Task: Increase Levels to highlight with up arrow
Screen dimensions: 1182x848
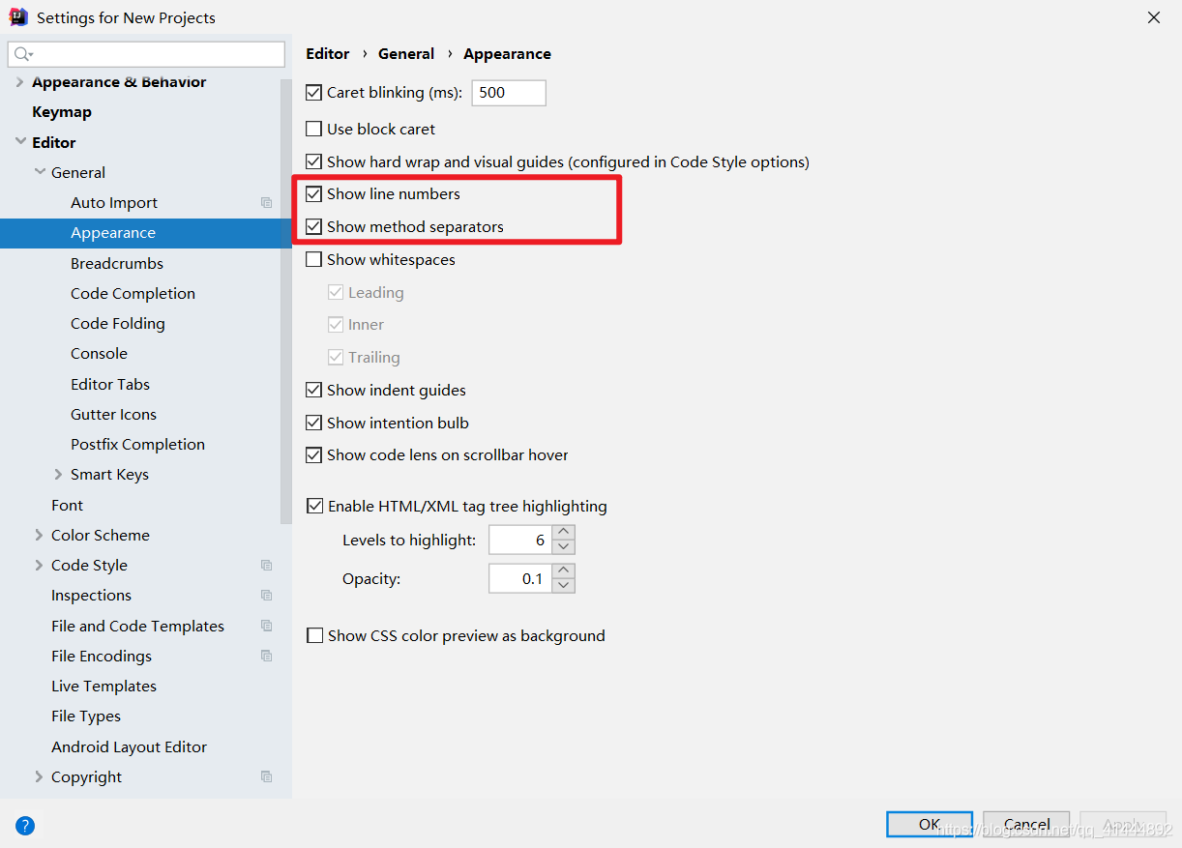Action: click(565, 533)
